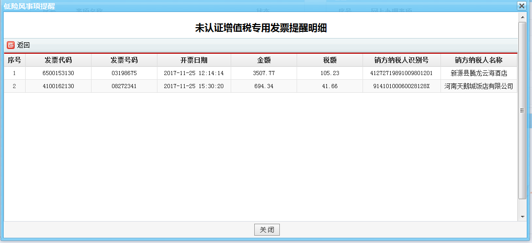Image resolution: width=532 pixels, height=243 pixels.
Task: Select invoice code 4100162130 cell
Action: click(58, 86)
